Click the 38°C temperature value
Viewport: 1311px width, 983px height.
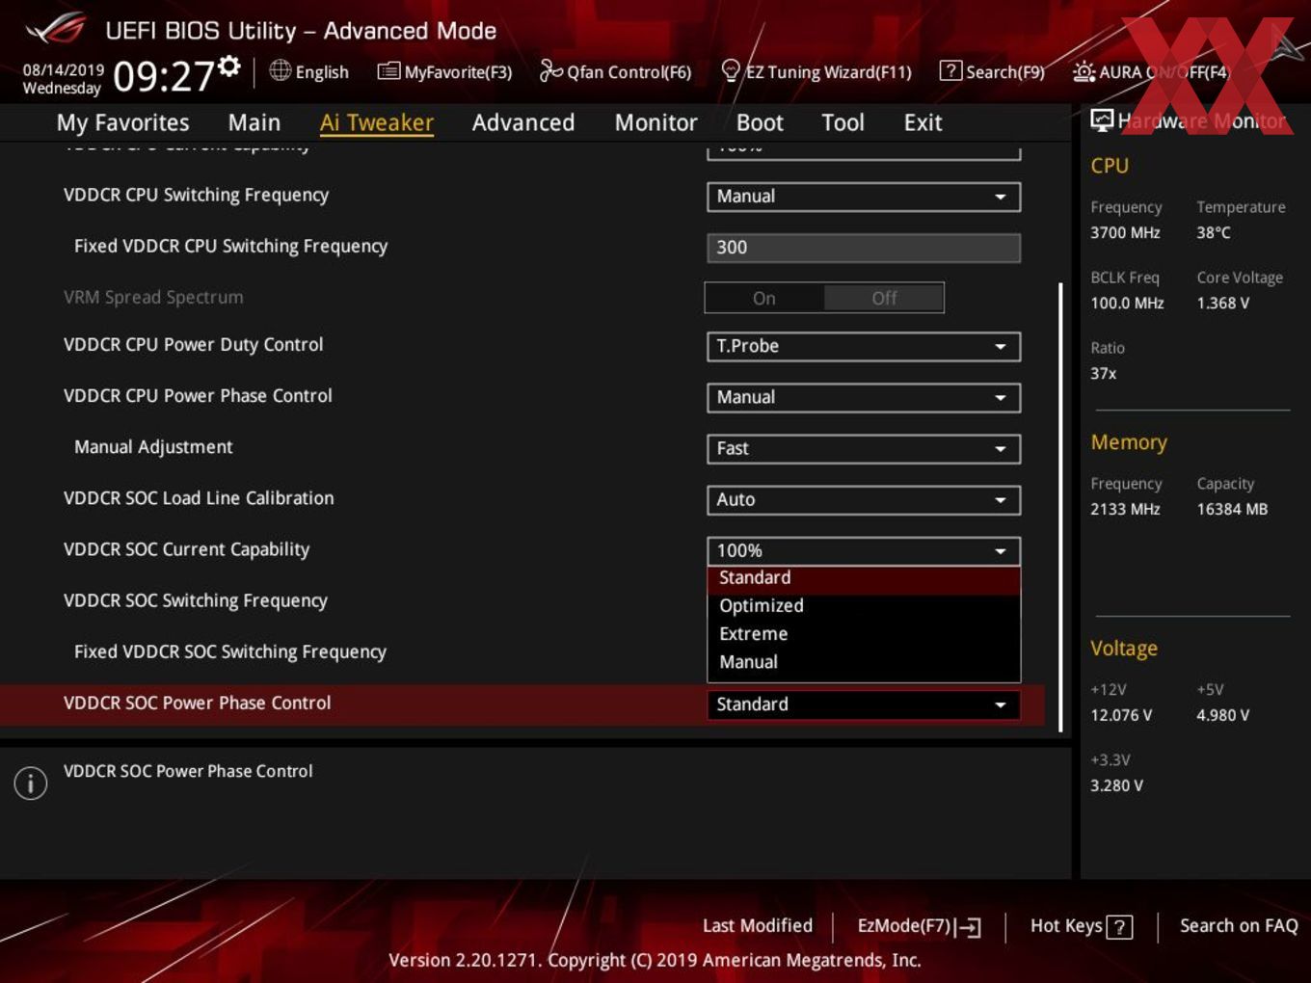pos(1214,232)
